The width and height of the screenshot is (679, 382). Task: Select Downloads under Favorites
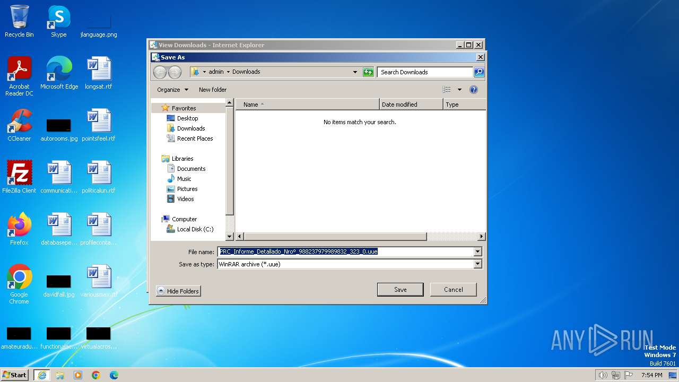coord(191,128)
